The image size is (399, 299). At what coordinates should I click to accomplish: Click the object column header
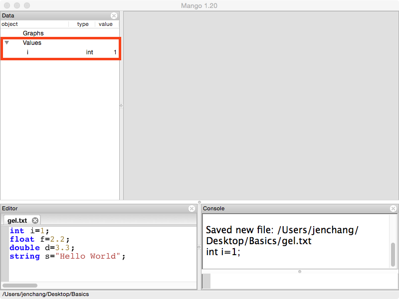30,24
